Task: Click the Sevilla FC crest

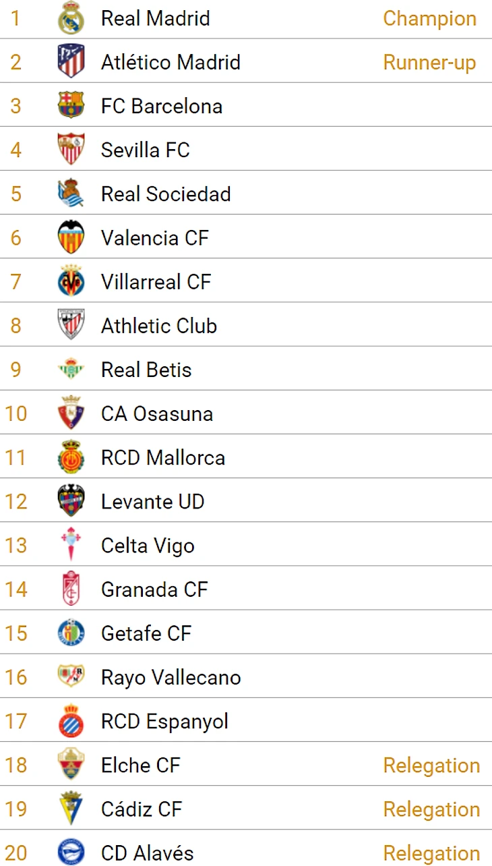Action: tap(71, 150)
